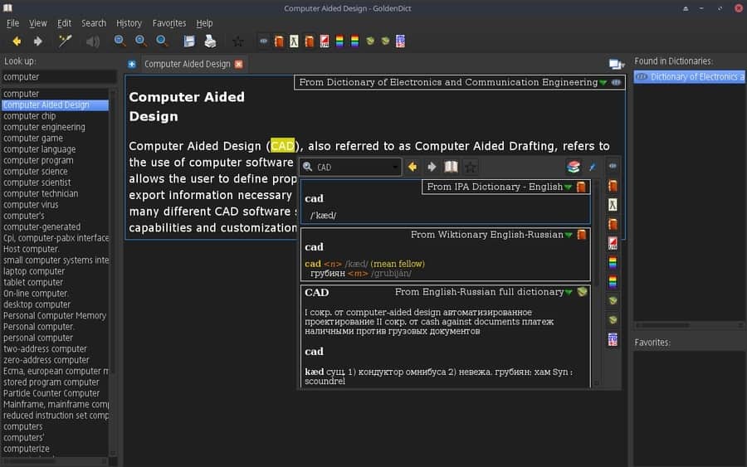Click the word list horizontal scrollbar
The image size is (747, 467).
[x=55, y=461]
